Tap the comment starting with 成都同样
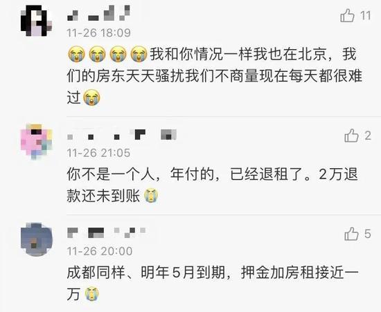The height and width of the screenshot is (312, 381). tap(213, 284)
